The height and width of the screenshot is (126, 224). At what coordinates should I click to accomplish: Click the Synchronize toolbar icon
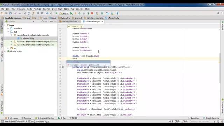tap(10, 13)
